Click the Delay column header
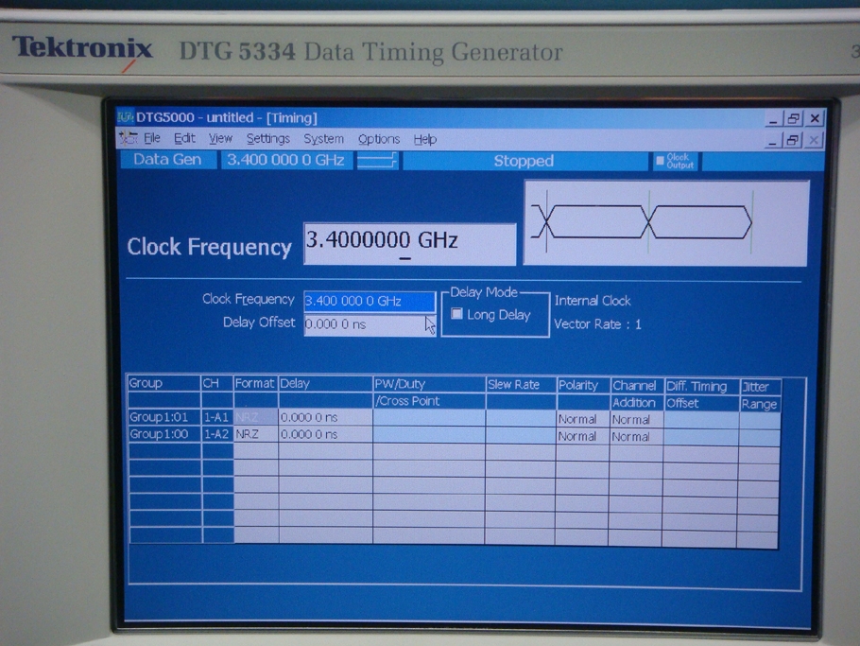Image resolution: width=860 pixels, height=646 pixels. [x=325, y=384]
